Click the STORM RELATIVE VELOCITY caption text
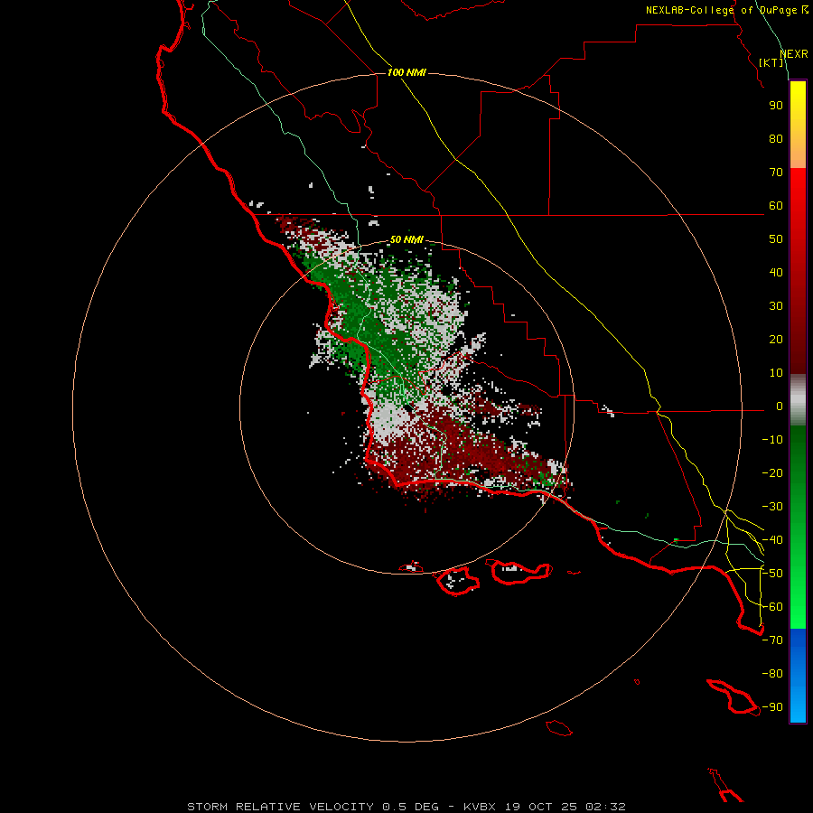 pyautogui.click(x=280, y=807)
